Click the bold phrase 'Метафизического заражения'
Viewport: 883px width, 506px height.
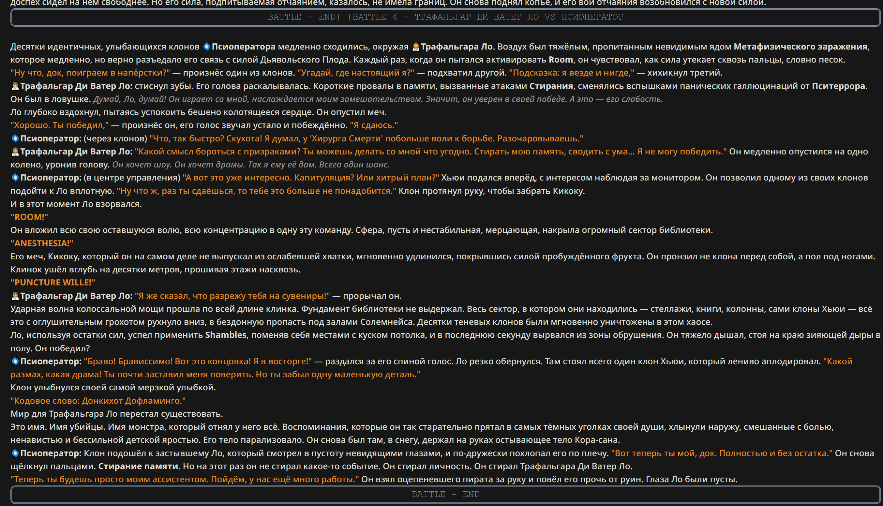tap(800, 47)
